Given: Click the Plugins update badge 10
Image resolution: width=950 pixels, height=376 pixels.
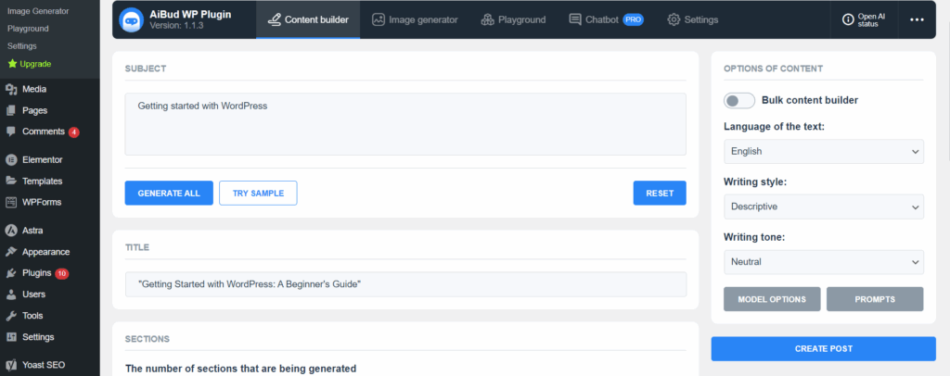Looking at the screenshot, I should tap(62, 273).
